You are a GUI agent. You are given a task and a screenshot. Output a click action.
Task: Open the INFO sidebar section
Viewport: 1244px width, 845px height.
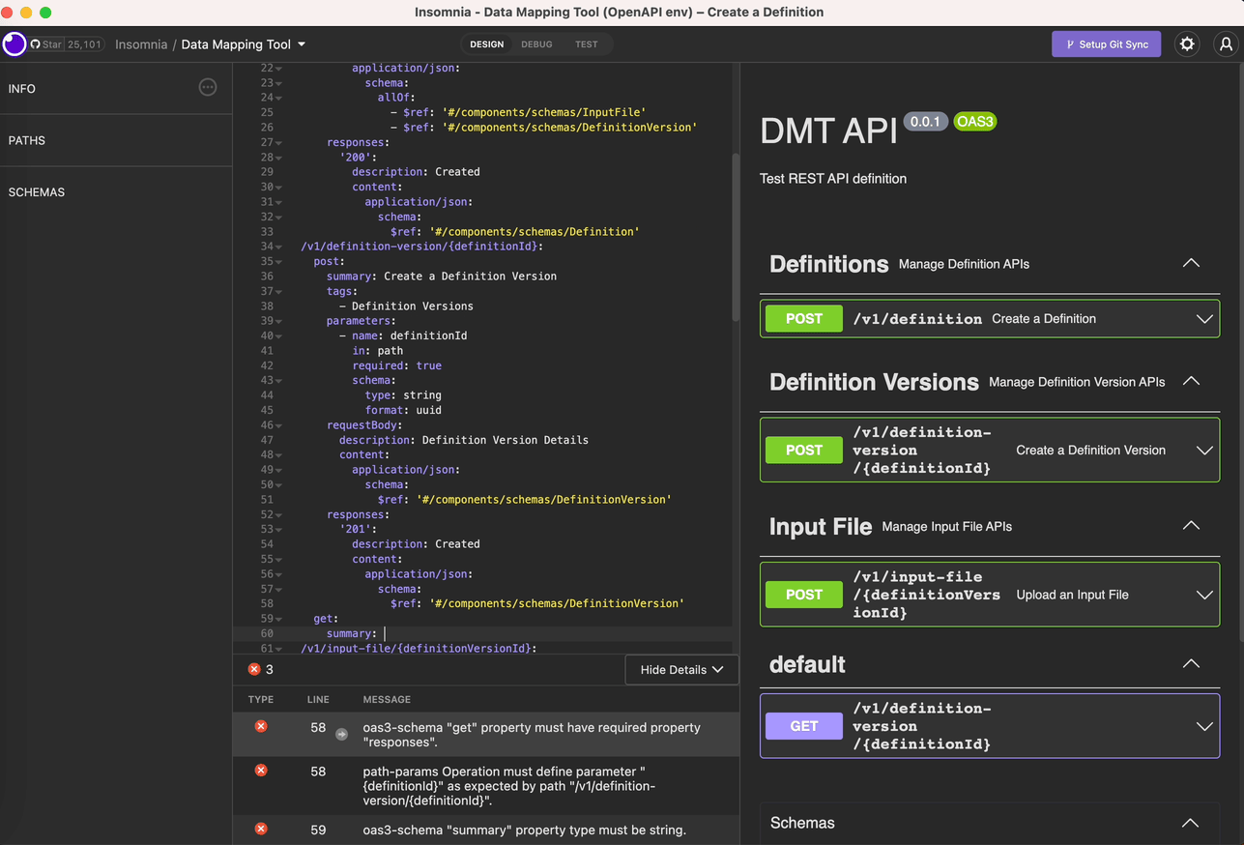pyautogui.click(x=116, y=88)
